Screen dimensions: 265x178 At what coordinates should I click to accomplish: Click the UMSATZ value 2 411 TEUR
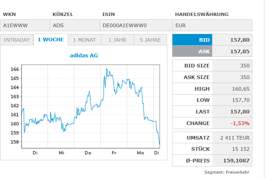[235, 138]
